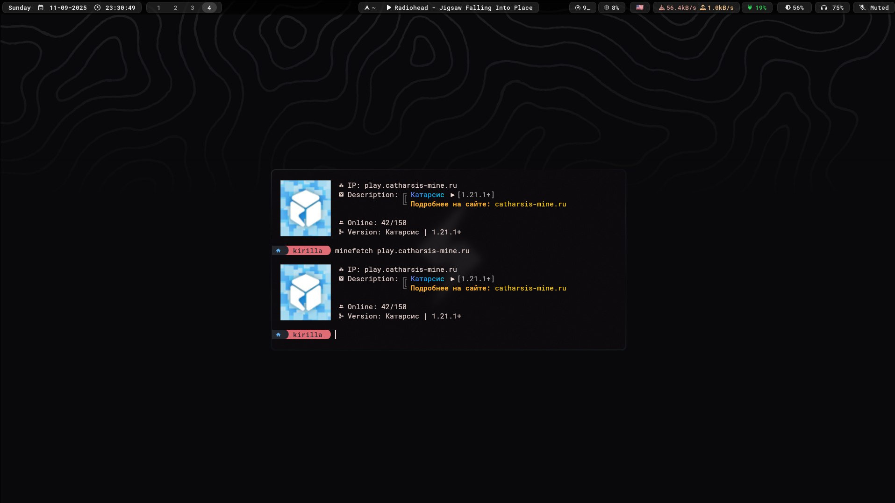
Task: Click the last catharsis-mine.ru site link
Action: tap(530, 288)
